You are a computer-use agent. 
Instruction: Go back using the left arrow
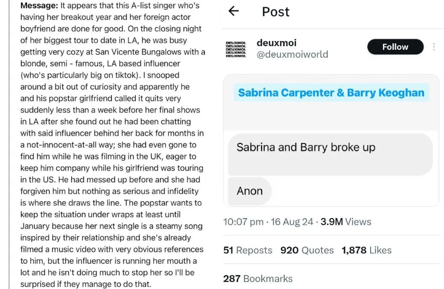(x=234, y=12)
